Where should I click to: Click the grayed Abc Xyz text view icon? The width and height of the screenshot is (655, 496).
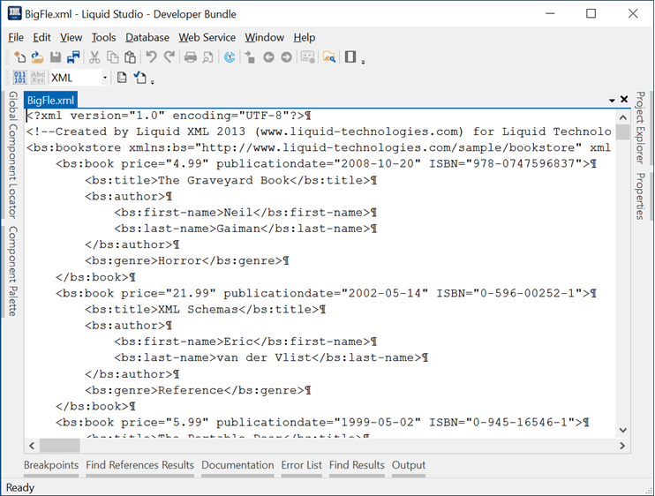point(38,78)
